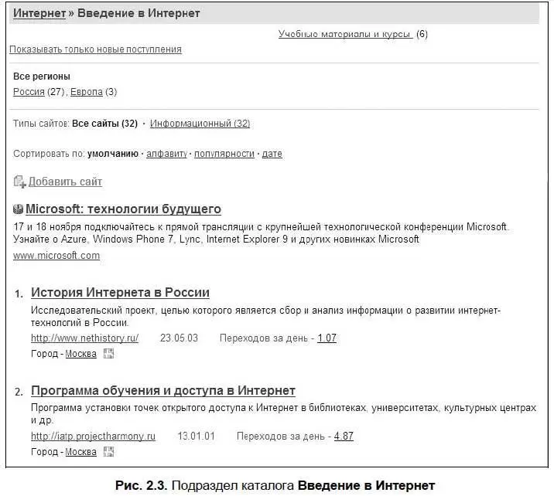Filter by the Россия region
Image resolution: width=554 pixels, height=496 pixels.
(29, 92)
